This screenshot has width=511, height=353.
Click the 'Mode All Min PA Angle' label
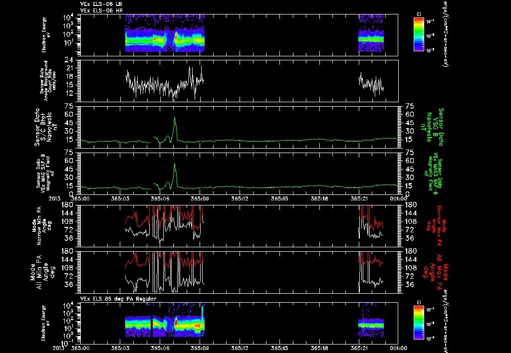pyautogui.click(x=42, y=272)
